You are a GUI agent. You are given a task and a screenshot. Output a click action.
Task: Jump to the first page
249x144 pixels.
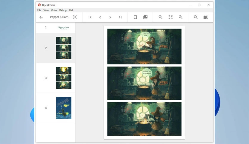[x=90, y=17]
